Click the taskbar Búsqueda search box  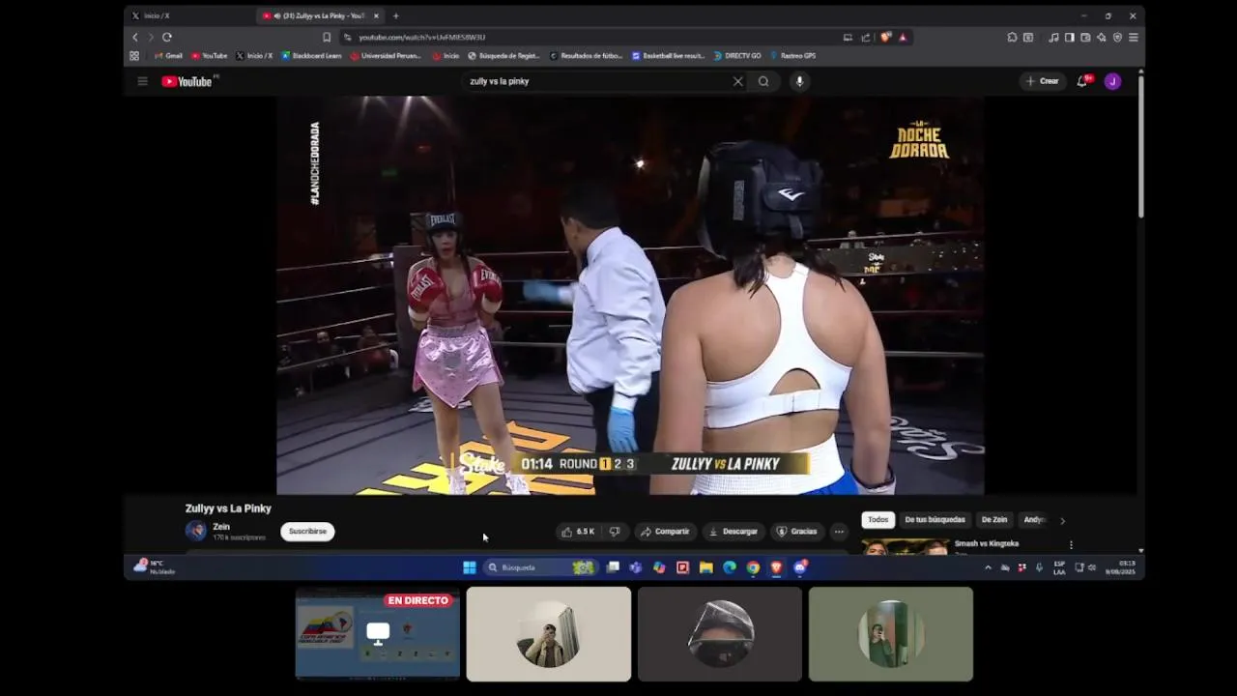(540, 567)
